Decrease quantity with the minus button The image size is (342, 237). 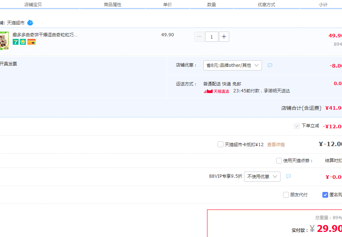[x=199, y=37]
